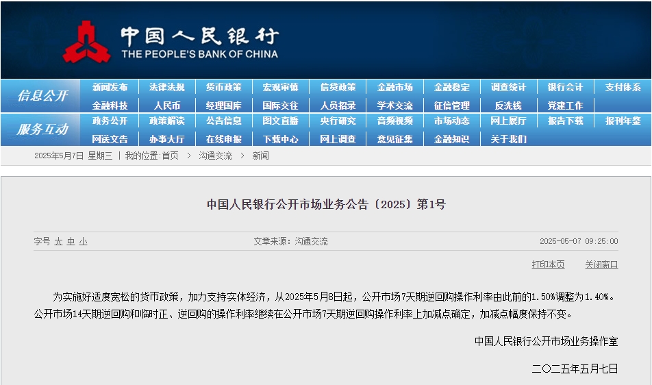
Task: Navigate to the 反洗钱 section
Action: click(x=508, y=105)
